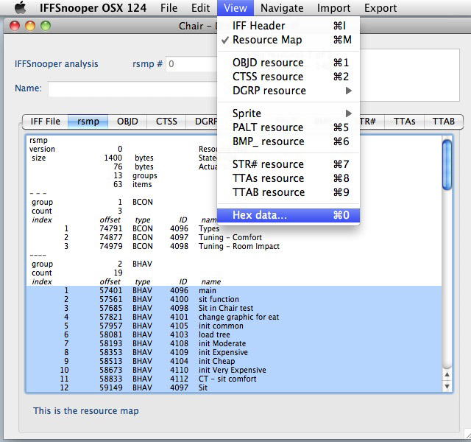Minimize window using yellow button
Viewport: 471px width, 442px height.
point(30,26)
